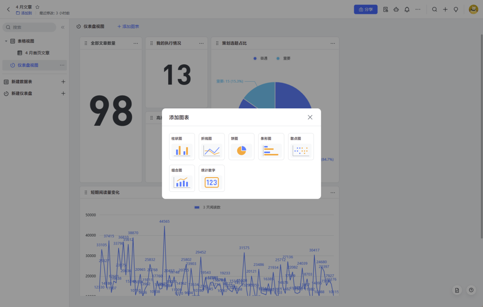The width and height of the screenshot is (483, 307).
Task: Click the 新建数据表 label
Action: [21, 82]
